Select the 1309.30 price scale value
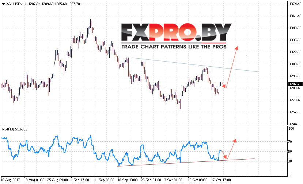303x184 pixels. click(295, 64)
